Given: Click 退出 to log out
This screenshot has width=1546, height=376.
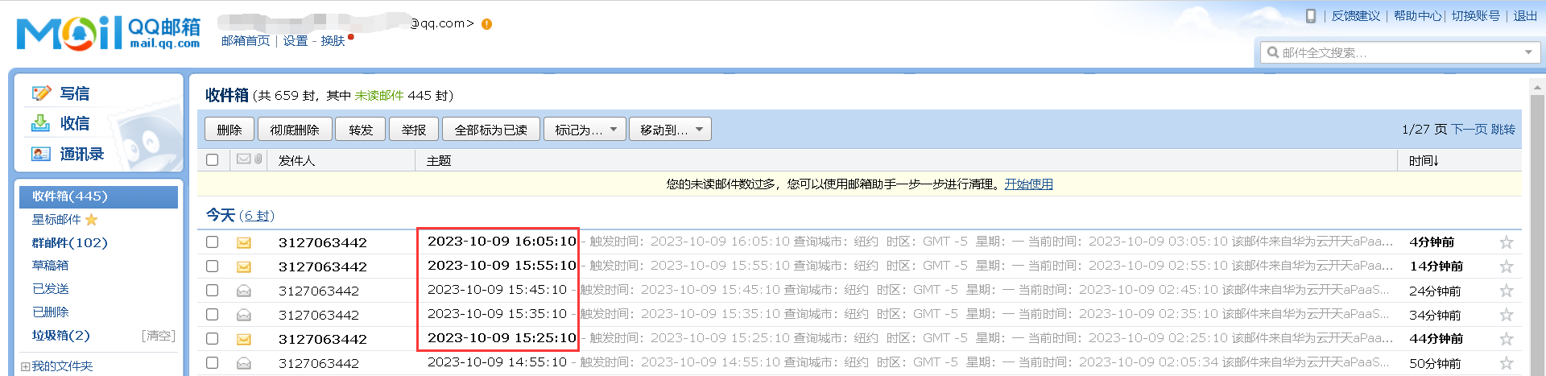Looking at the screenshot, I should (x=1525, y=15).
